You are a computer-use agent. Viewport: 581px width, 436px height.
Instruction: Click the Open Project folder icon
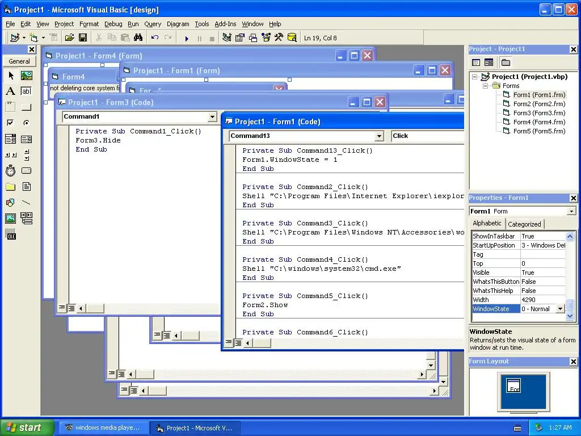69,38
